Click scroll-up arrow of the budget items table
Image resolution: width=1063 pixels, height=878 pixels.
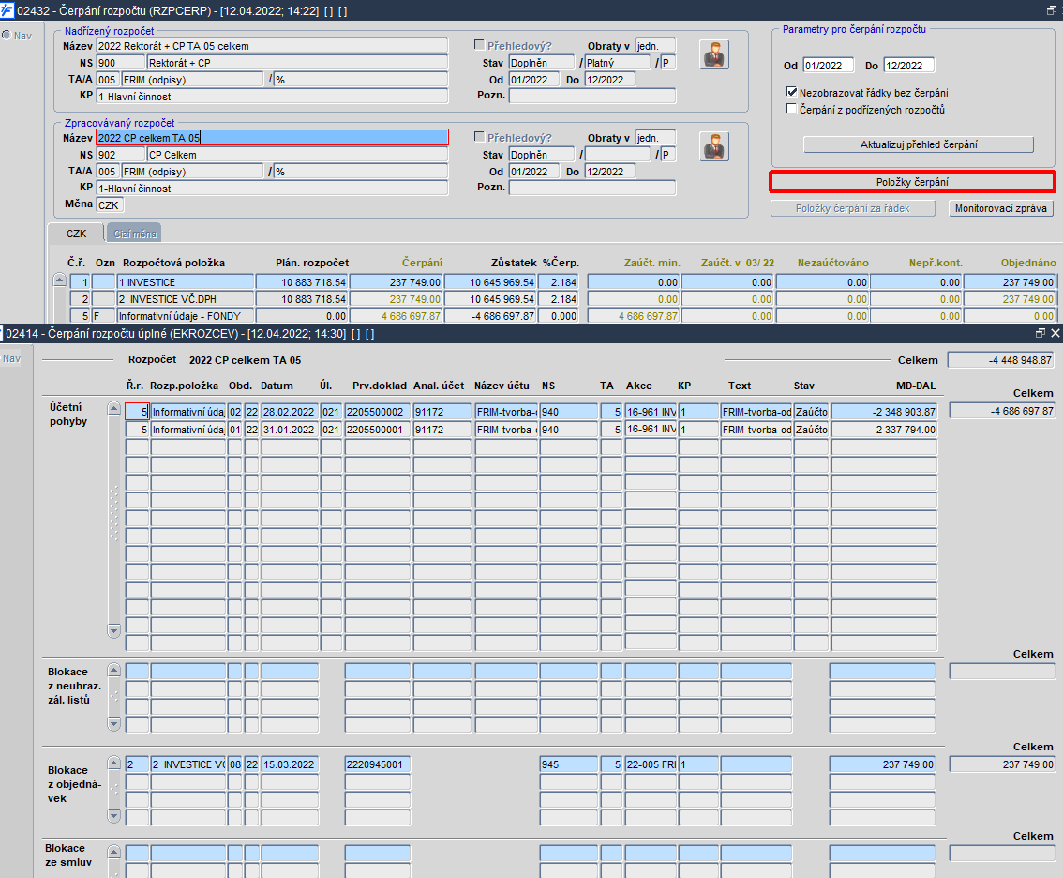(x=60, y=280)
